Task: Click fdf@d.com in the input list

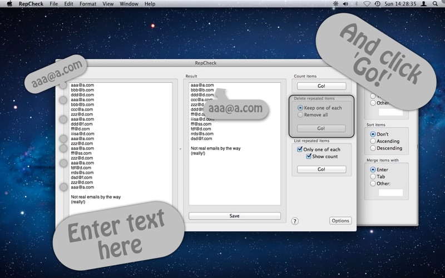Action: 81,168
